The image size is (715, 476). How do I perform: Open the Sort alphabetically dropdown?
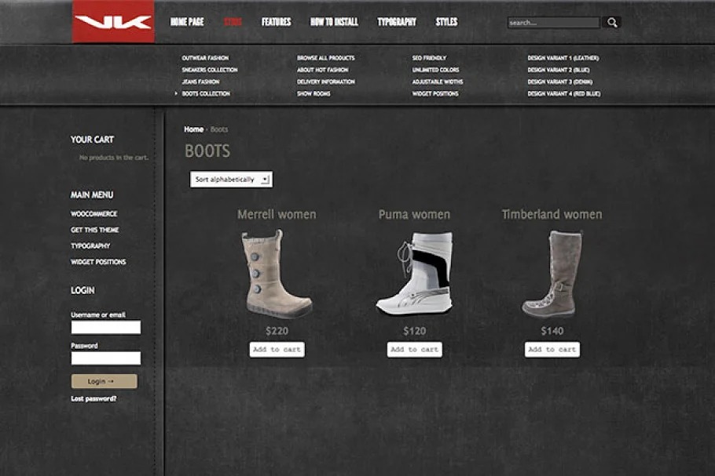click(231, 180)
